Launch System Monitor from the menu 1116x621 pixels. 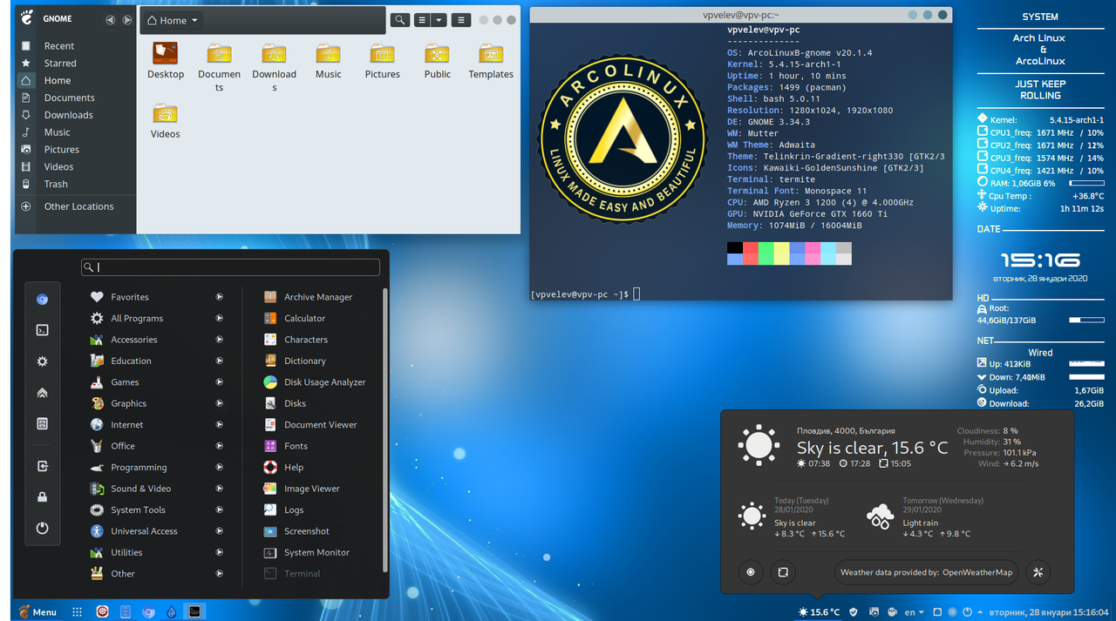click(x=307, y=552)
